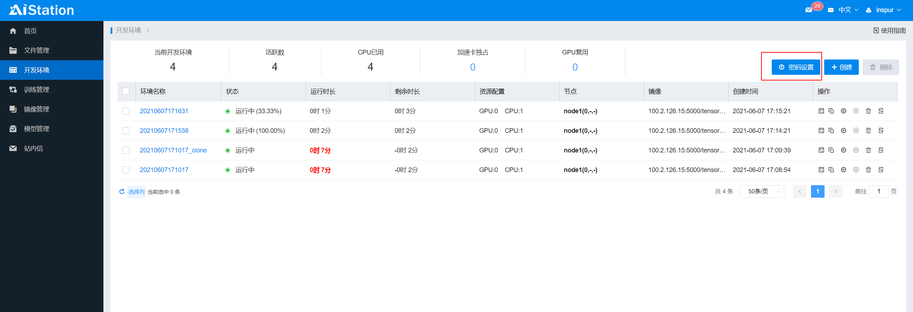Select checkbox for 20210607171017_clone row
913x312 pixels.
126,150
